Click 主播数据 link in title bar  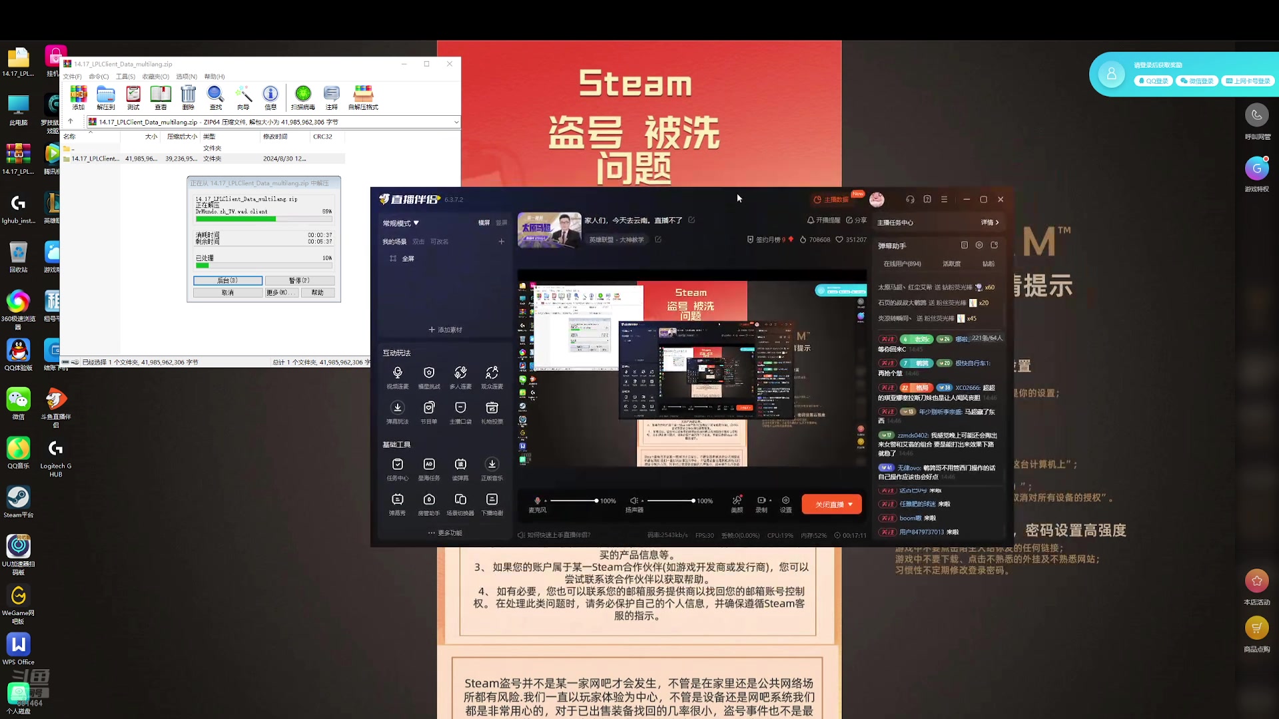click(x=832, y=200)
